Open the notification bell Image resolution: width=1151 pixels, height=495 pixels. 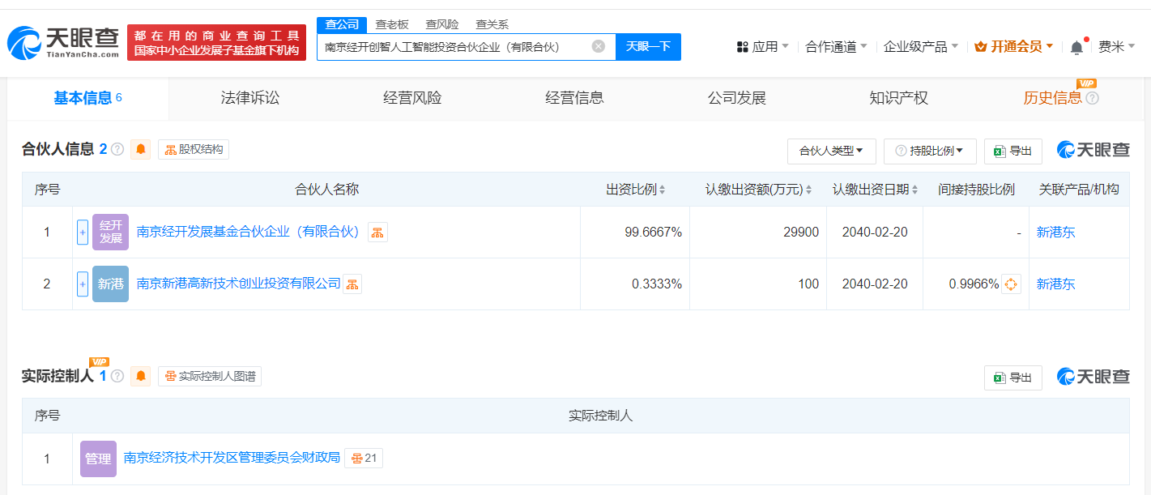pos(1076,47)
